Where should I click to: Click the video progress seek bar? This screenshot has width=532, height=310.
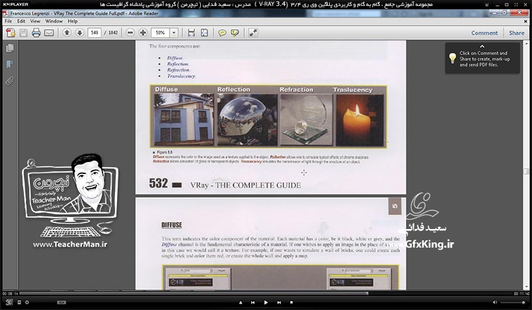(x=267, y=293)
